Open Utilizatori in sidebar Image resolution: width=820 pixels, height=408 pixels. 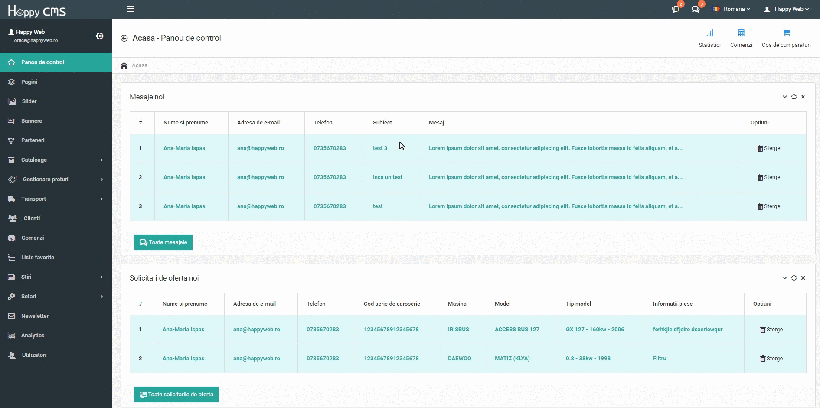(56, 355)
